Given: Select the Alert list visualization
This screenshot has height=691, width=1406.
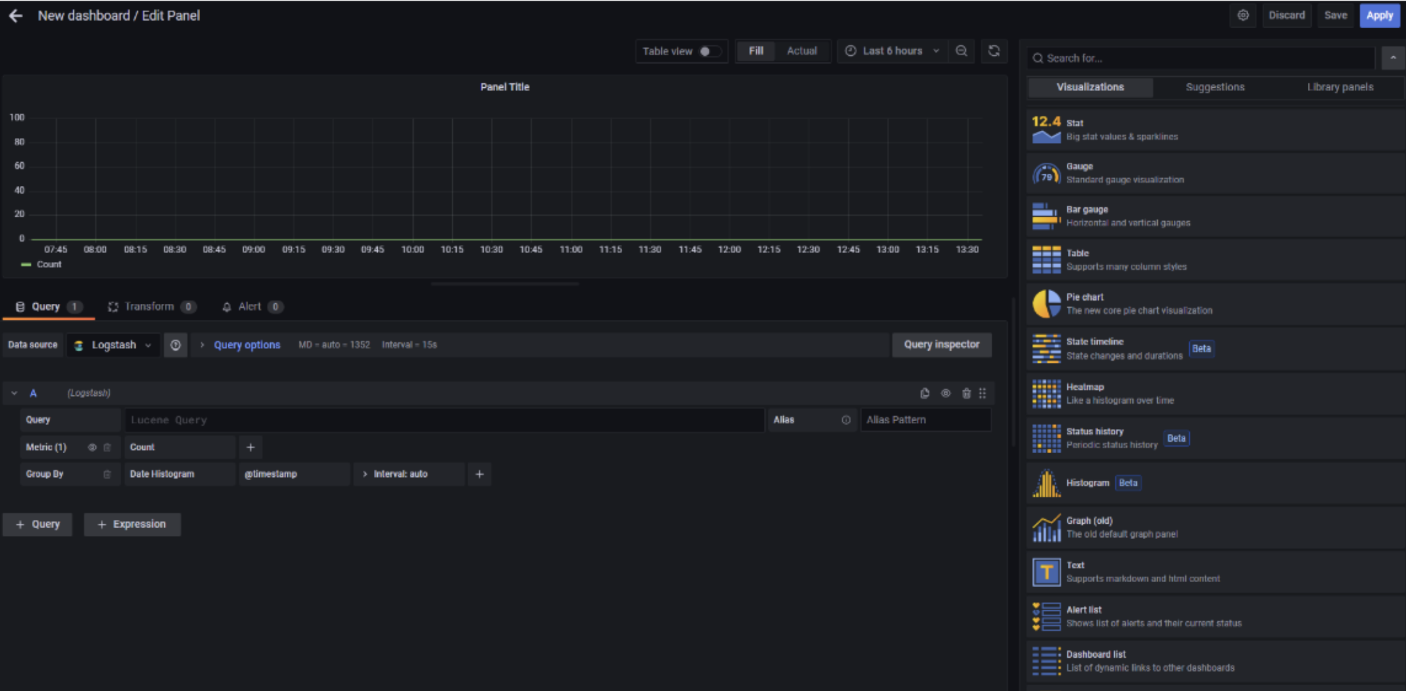Looking at the screenshot, I should point(1215,617).
